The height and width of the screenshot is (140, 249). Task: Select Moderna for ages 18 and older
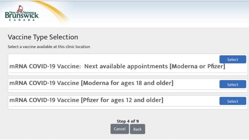[x=233, y=84]
